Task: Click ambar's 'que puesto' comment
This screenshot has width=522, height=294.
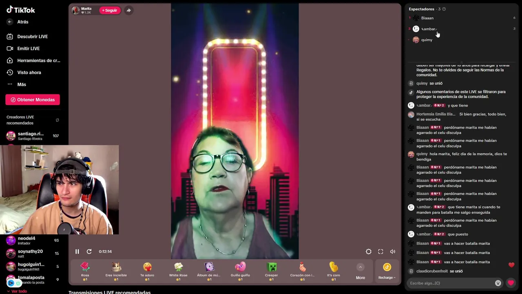Action: [x=458, y=234]
